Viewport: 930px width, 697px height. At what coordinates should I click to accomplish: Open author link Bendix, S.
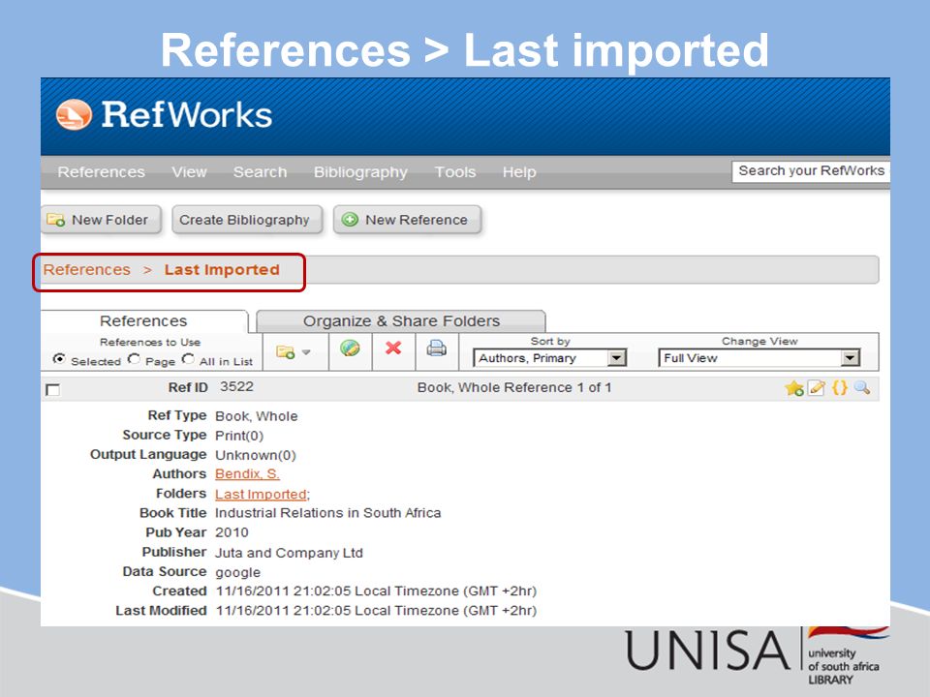tap(247, 474)
